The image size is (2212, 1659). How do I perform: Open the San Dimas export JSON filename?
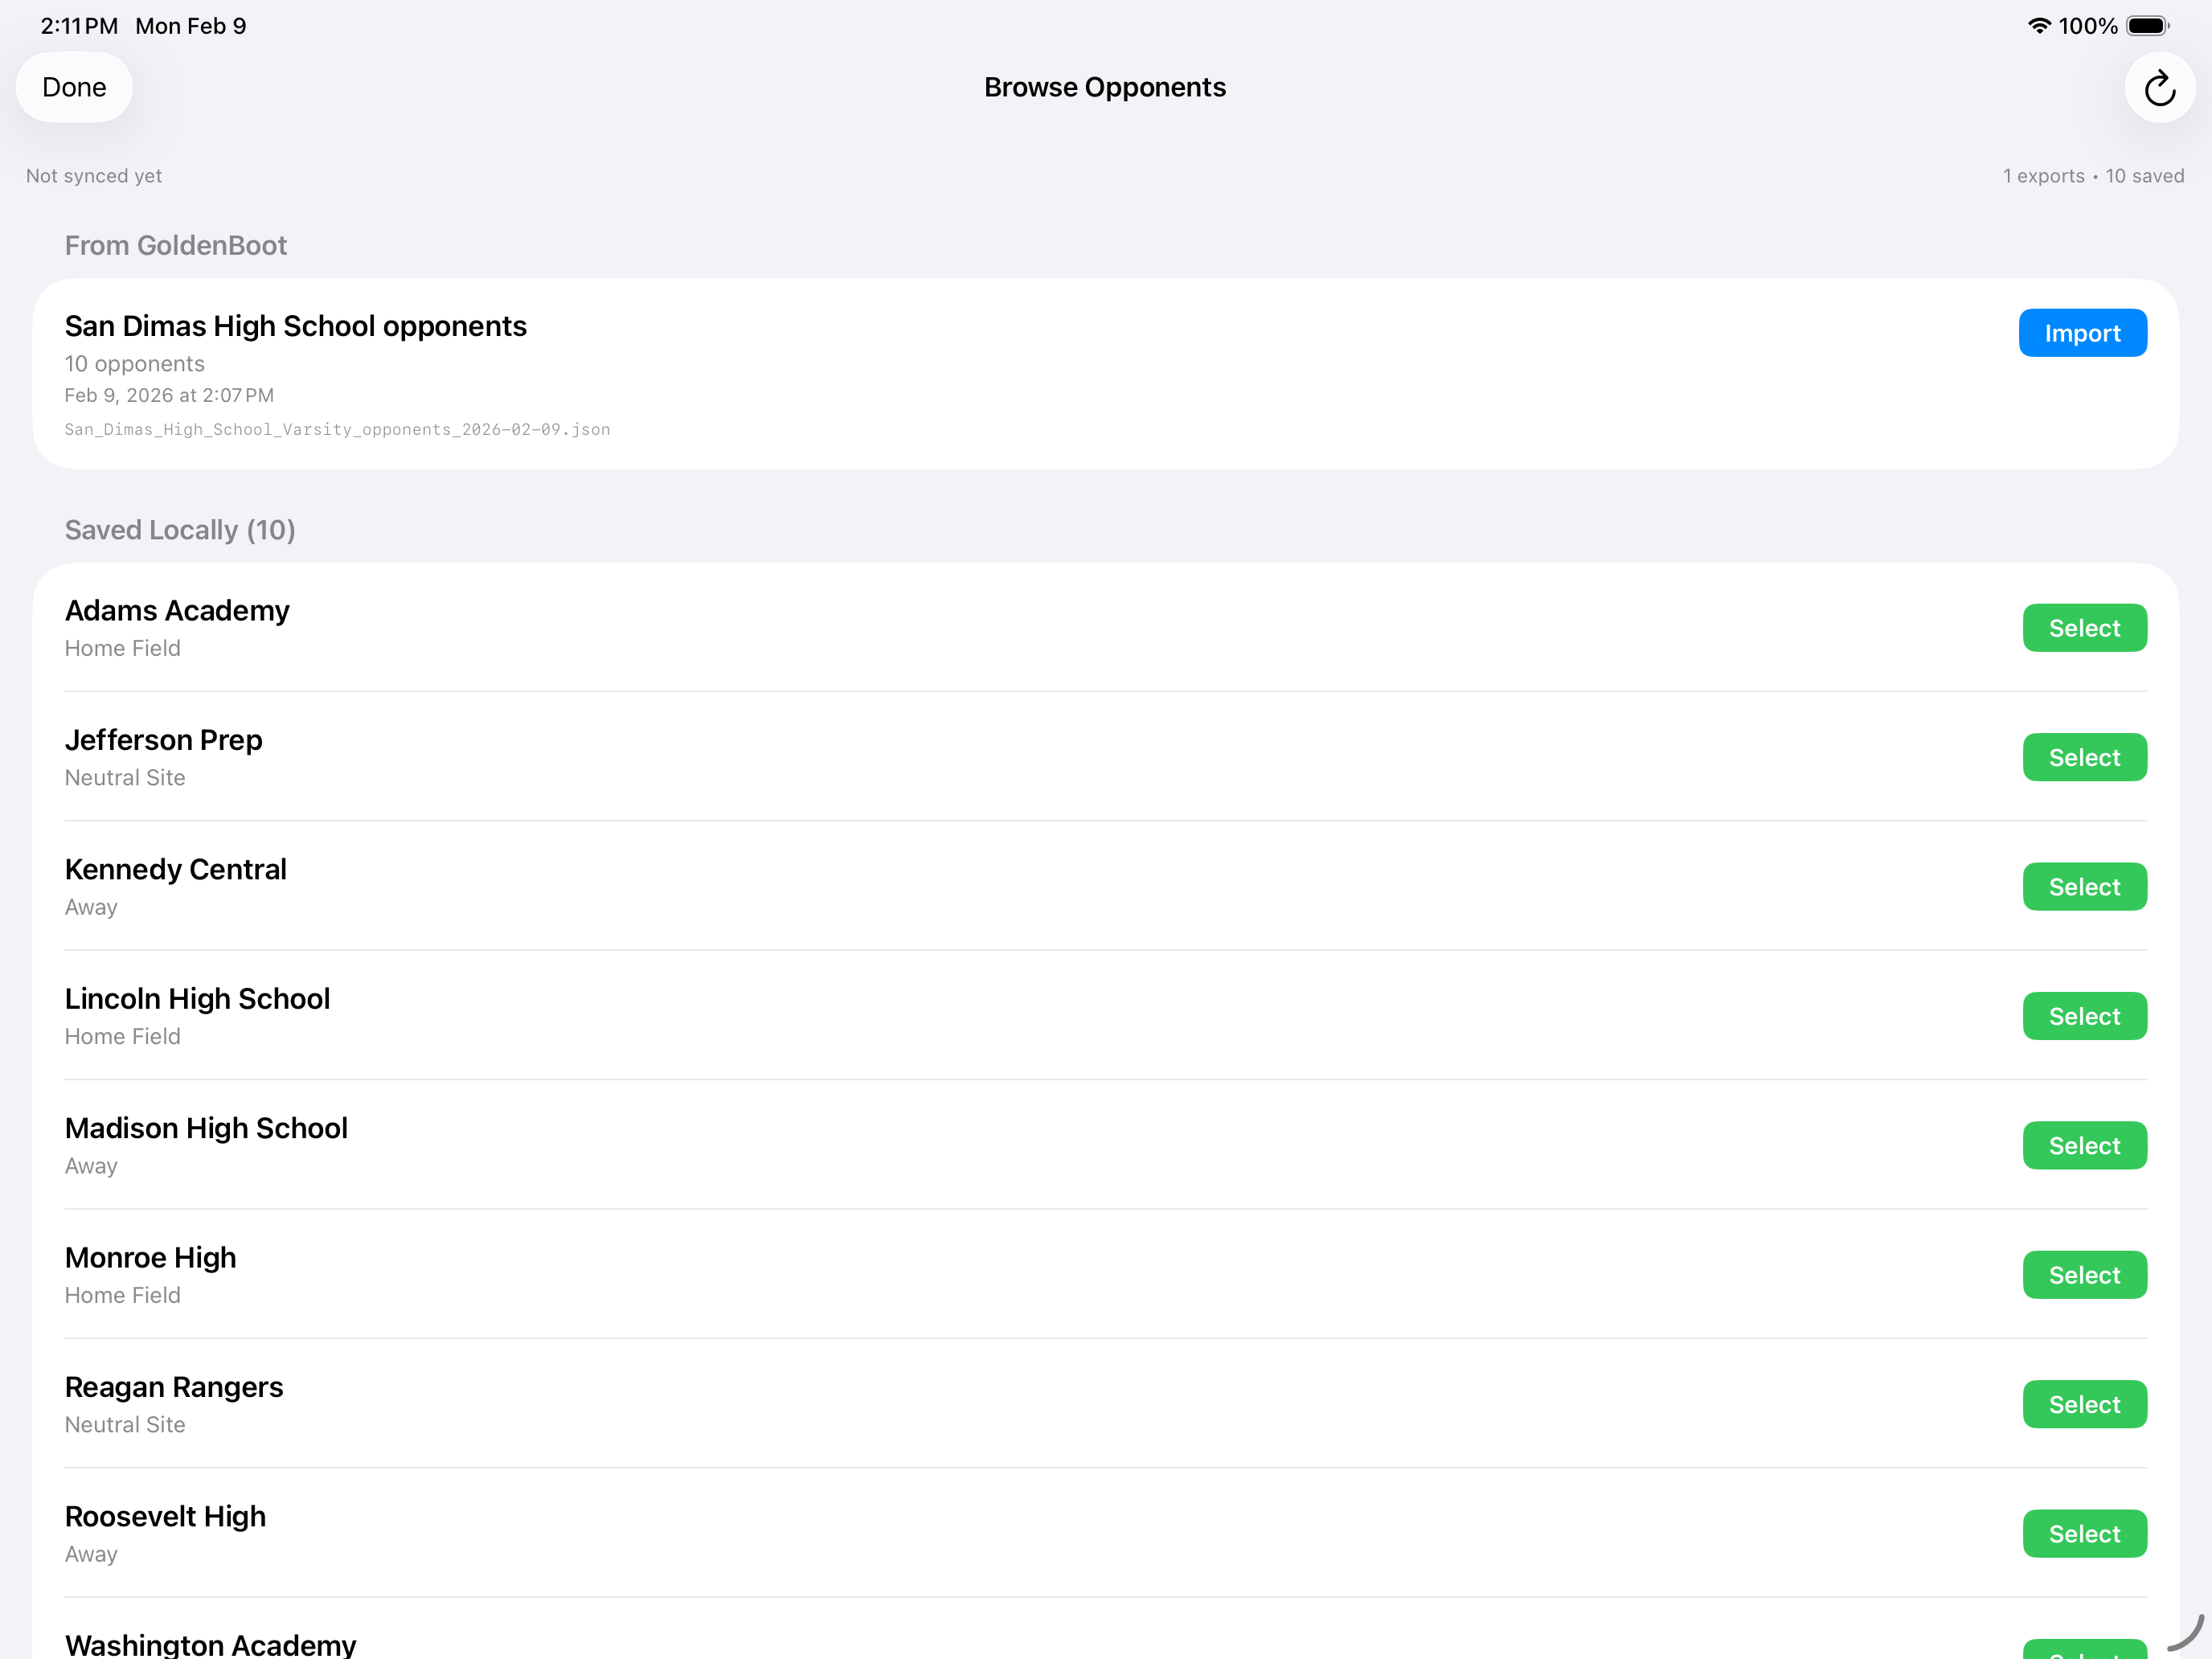(337, 429)
